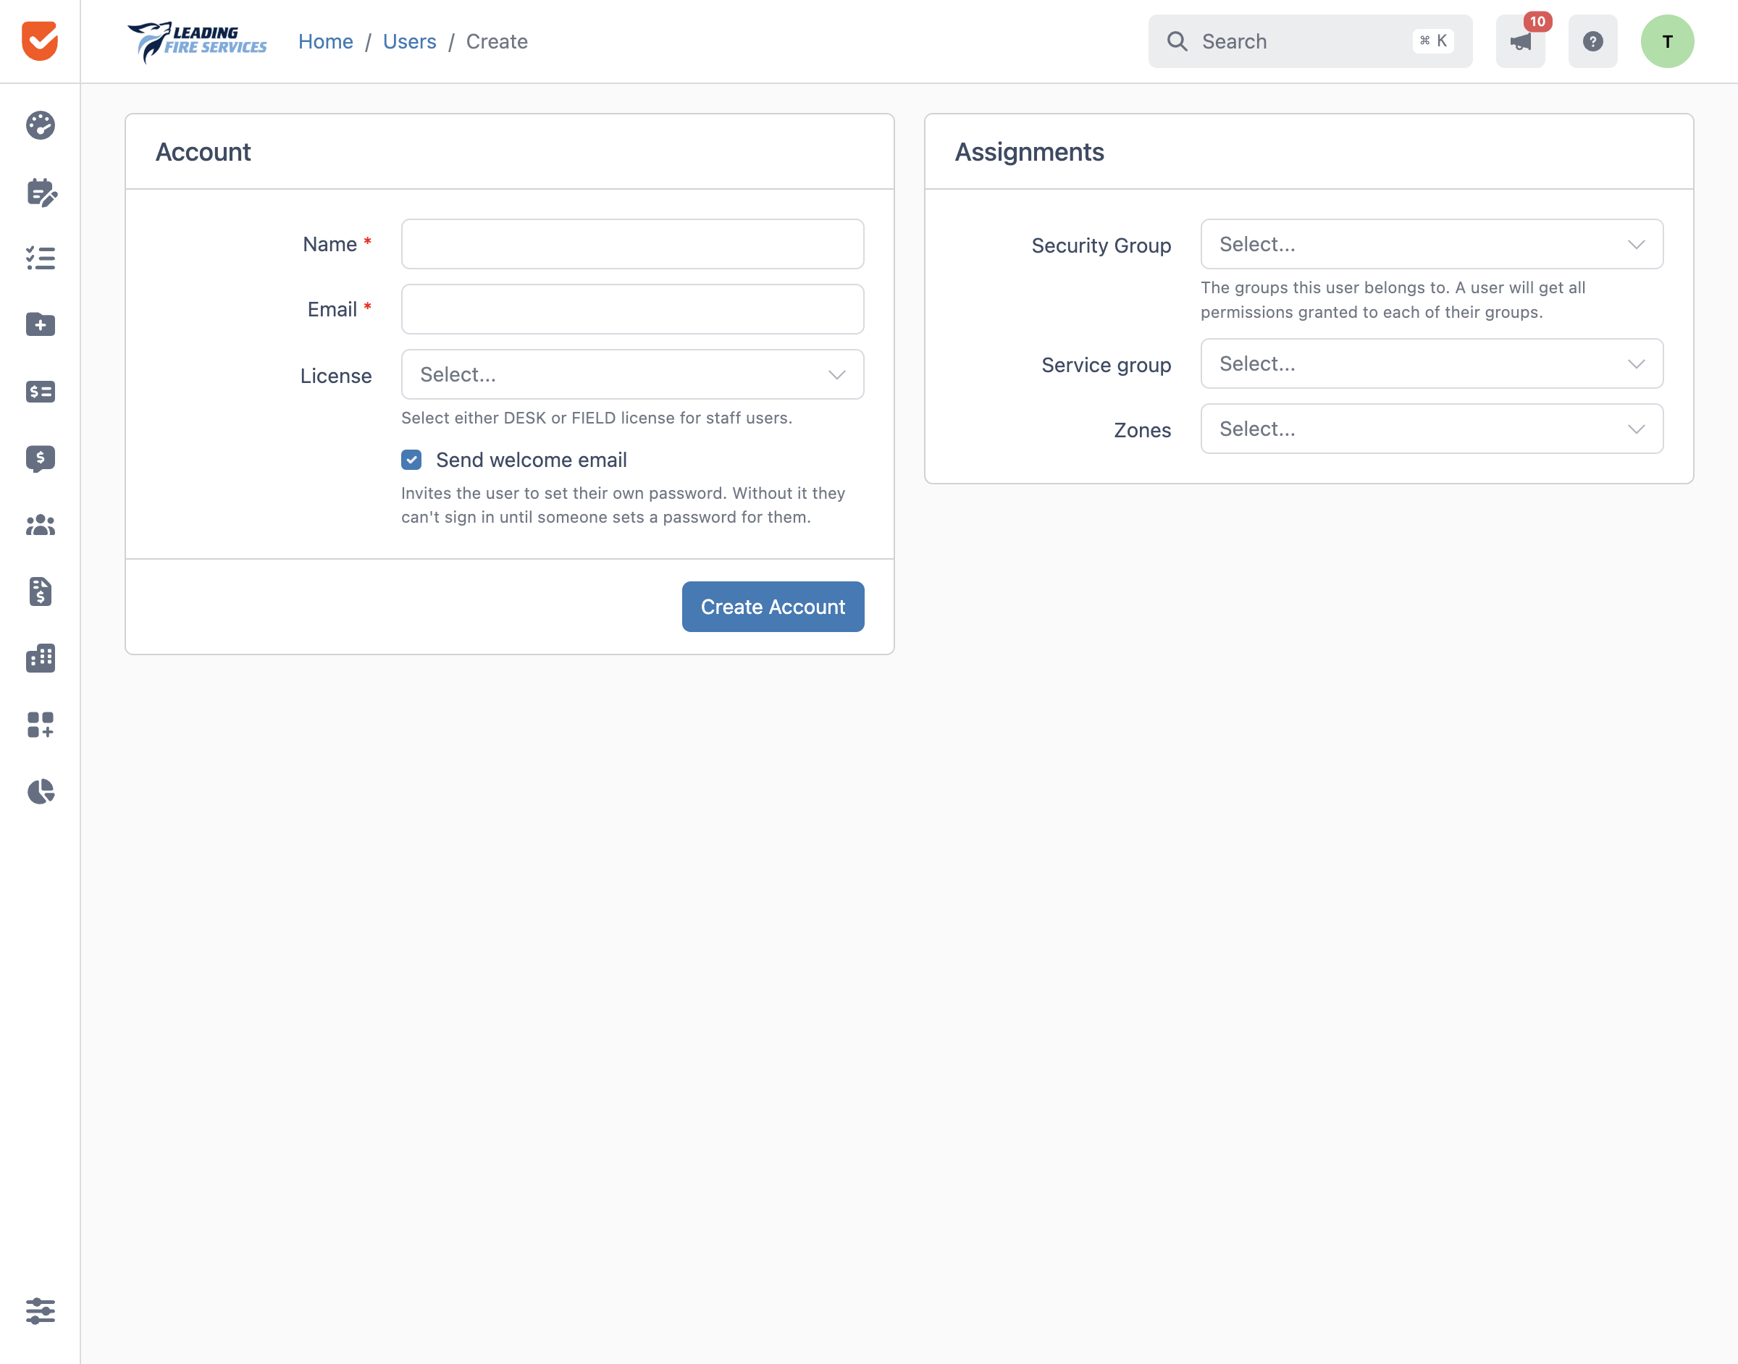This screenshot has width=1738, height=1364.
Task: Open the green T user avatar menu
Action: click(1667, 41)
